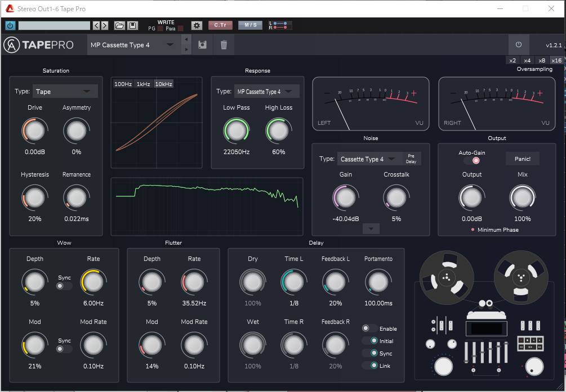This screenshot has width=566, height=392.
Task: Toggle the Delay Initial switch
Action: click(x=369, y=341)
